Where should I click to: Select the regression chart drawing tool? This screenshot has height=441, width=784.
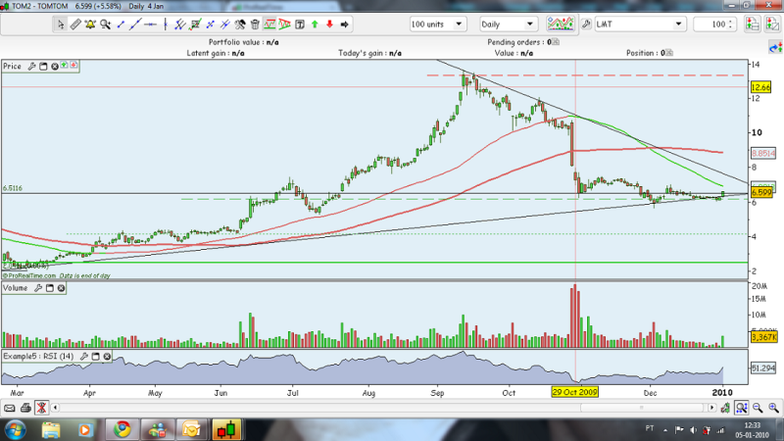(x=195, y=24)
